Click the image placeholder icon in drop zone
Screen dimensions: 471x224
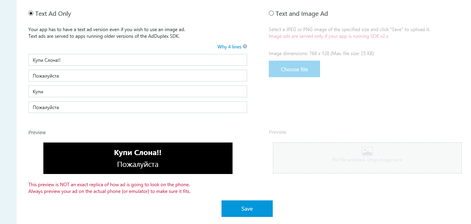pos(367,151)
